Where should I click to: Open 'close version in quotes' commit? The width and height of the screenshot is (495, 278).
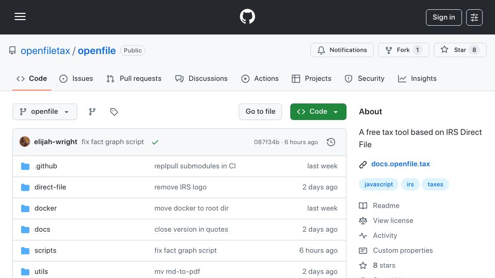[x=191, y=230]
